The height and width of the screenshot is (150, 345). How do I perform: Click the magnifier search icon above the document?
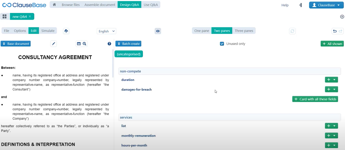coord(85,44)
